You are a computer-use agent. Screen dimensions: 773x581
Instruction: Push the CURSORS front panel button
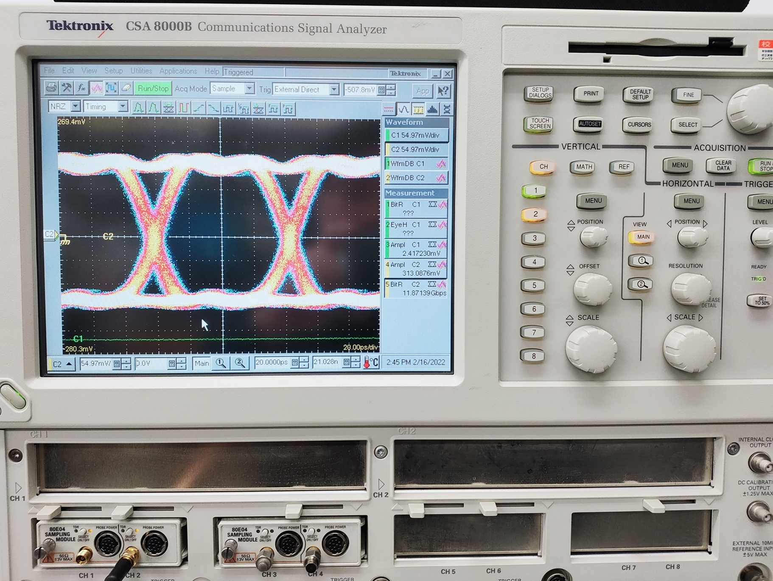coord(639,125)
